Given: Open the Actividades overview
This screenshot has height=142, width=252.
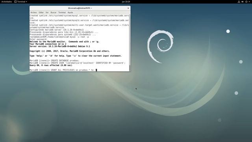Looking at the screenshot, I should (7, 2).
